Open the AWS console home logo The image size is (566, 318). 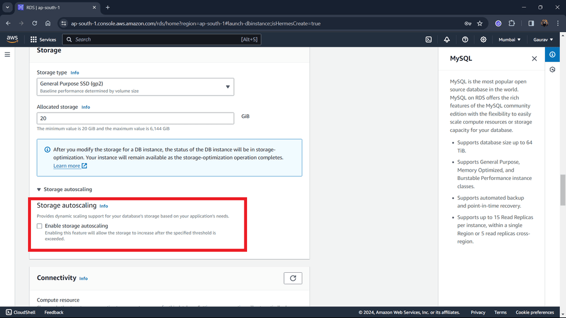(12, 39)
